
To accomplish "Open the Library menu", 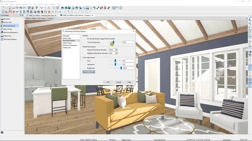I will (x=25, y=4).
